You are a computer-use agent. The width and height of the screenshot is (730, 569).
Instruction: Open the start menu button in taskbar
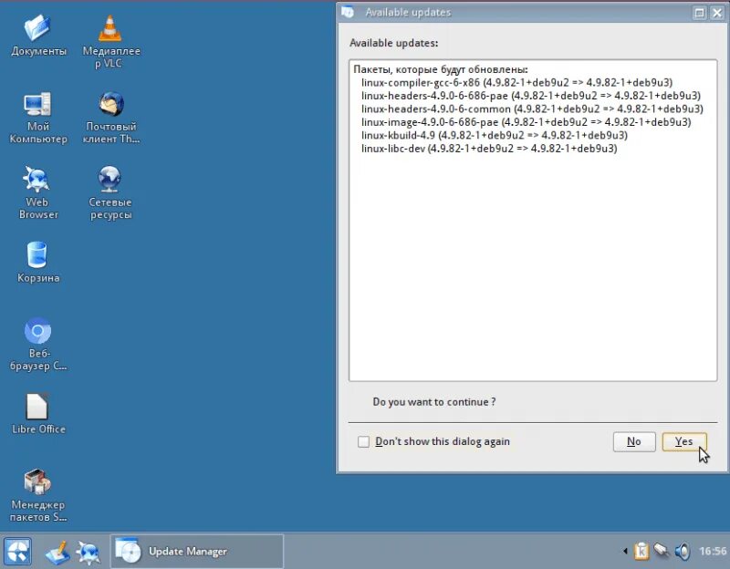tap(17, 552)
